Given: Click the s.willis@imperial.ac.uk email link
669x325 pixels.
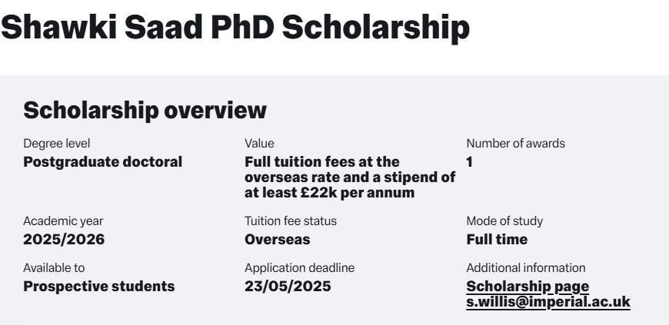Looking at the screenshot, I should [548, 302].
